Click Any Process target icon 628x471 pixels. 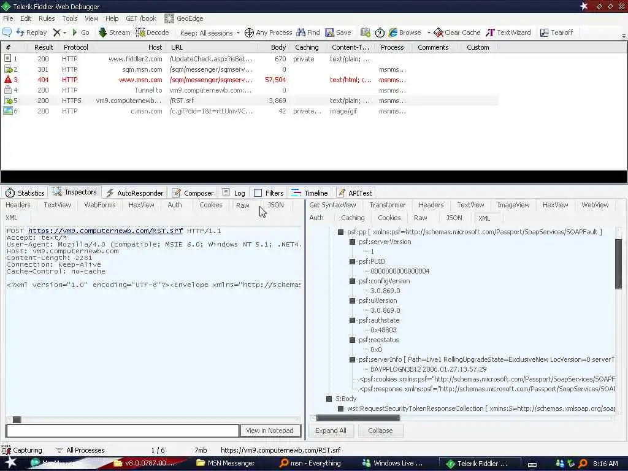point(249,33)
